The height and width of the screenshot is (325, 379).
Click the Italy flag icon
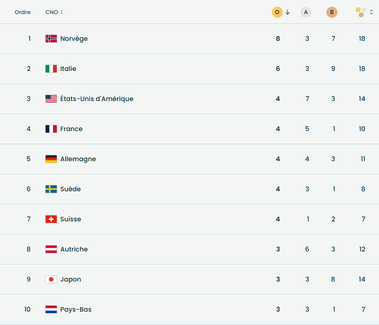click(x=51, y=69)
